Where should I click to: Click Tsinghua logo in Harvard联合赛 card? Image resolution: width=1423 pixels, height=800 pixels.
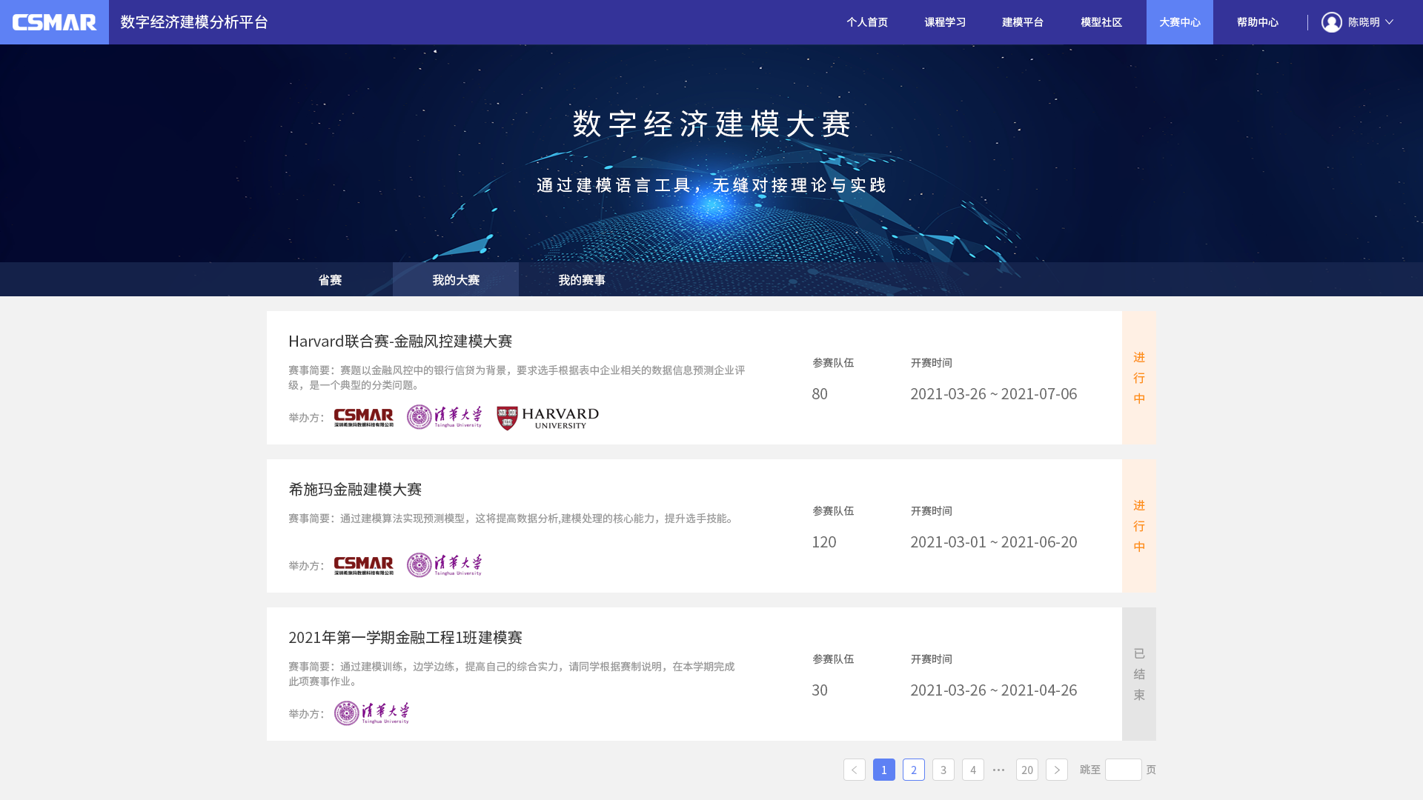tap(444, 417)
